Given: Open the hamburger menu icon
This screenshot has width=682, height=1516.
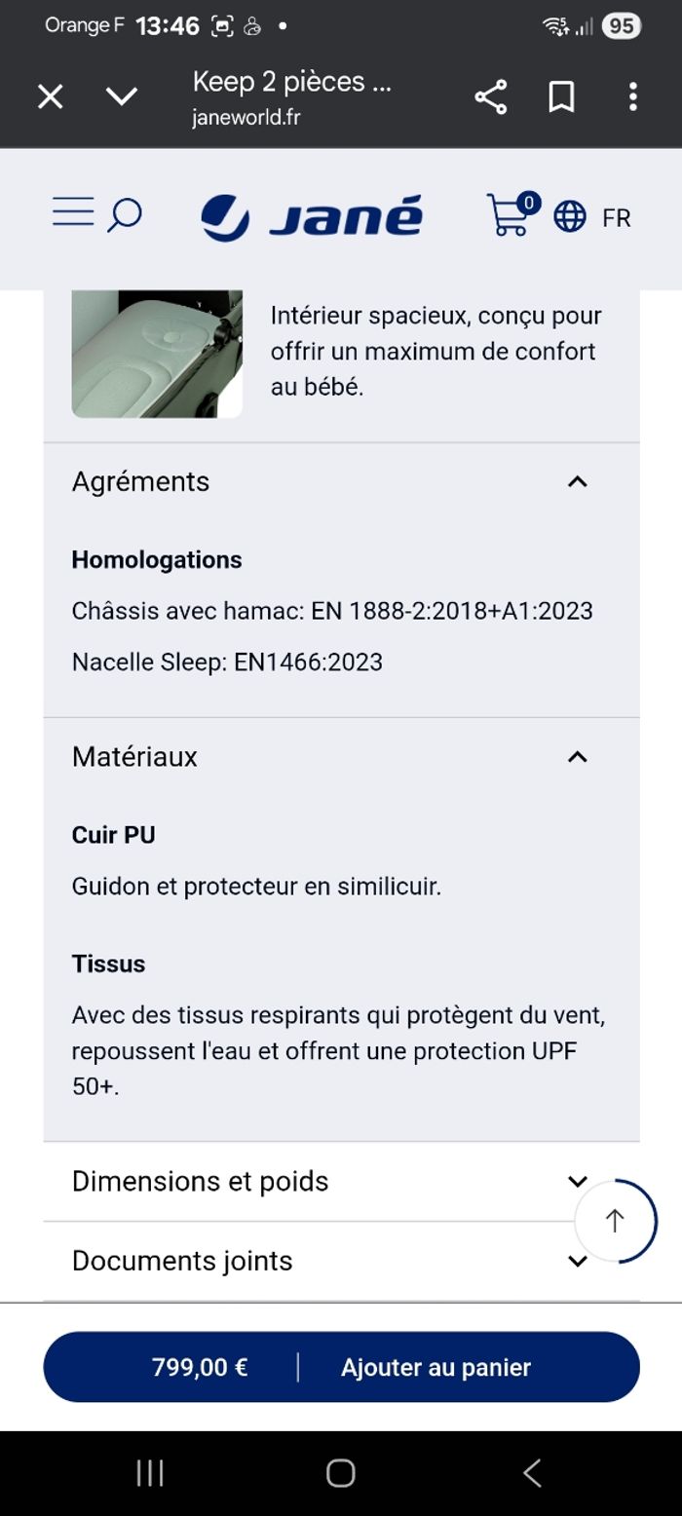Looking at the screenshot, I should 73,212.
